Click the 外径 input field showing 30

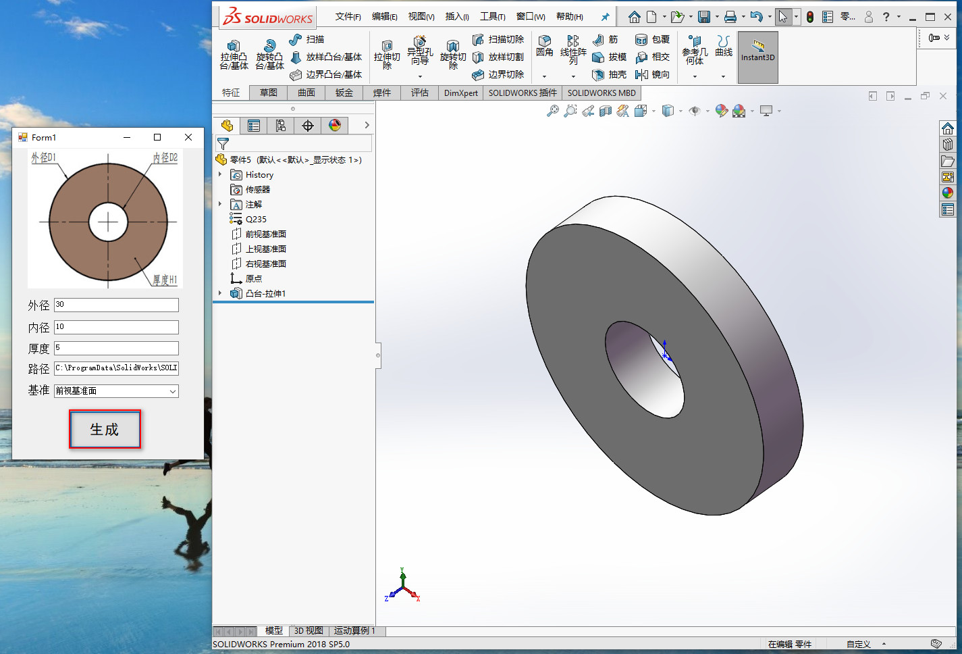(115, 305)
